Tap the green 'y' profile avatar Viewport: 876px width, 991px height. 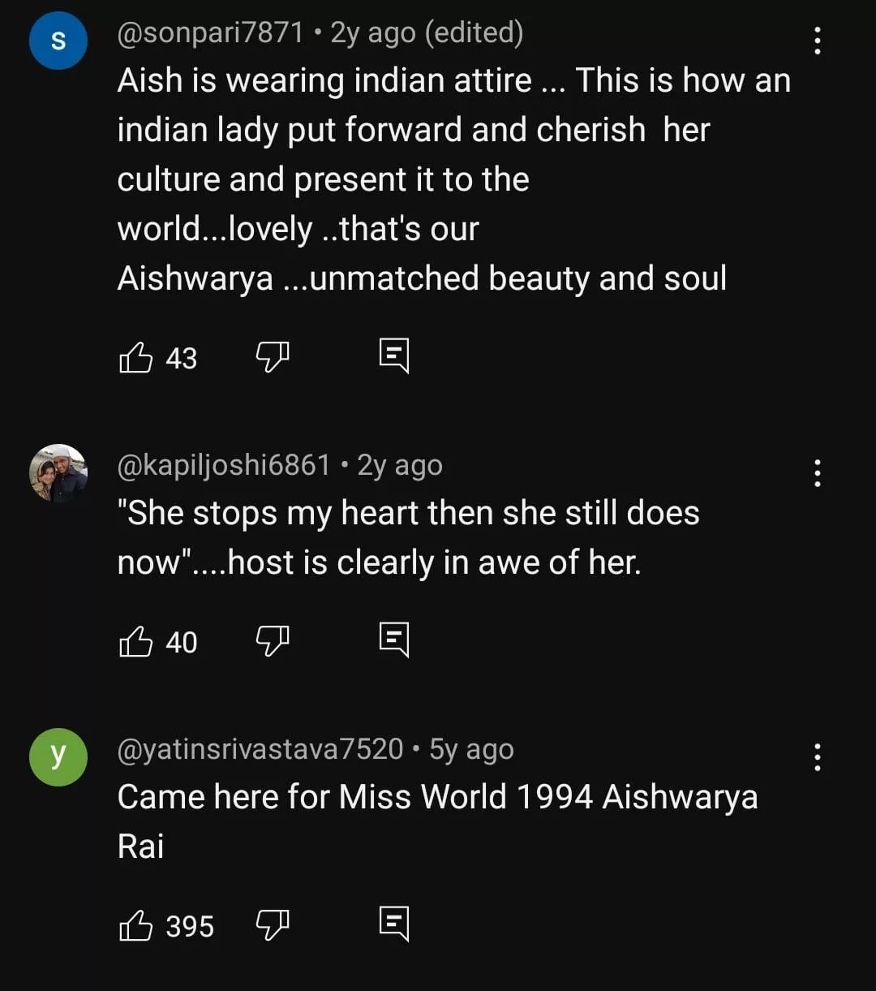(x=58, y=756)
